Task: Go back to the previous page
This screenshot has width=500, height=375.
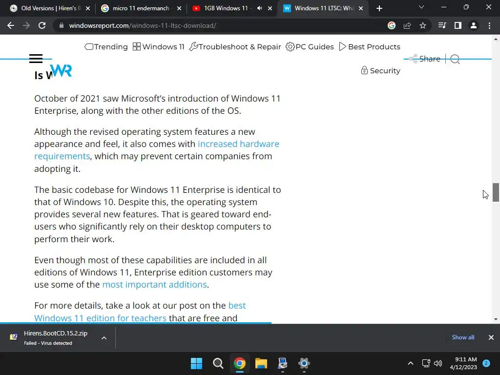Action: (x=11, y=25)
